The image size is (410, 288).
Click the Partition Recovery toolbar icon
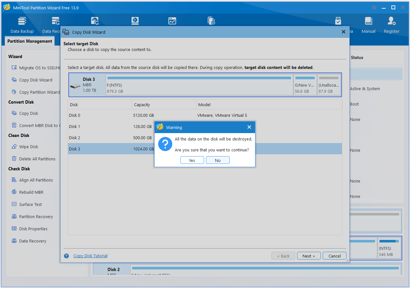(x=95, y=21)
